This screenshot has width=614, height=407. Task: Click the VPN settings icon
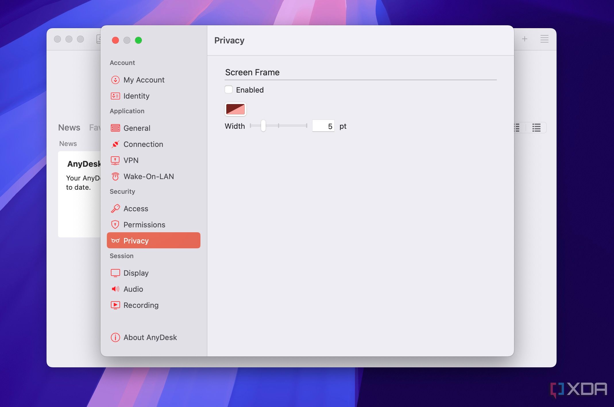115,160
